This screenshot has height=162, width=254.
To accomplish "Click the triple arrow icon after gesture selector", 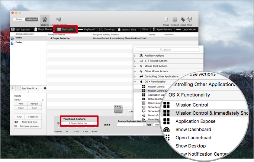I will click(x=107, y=125).
